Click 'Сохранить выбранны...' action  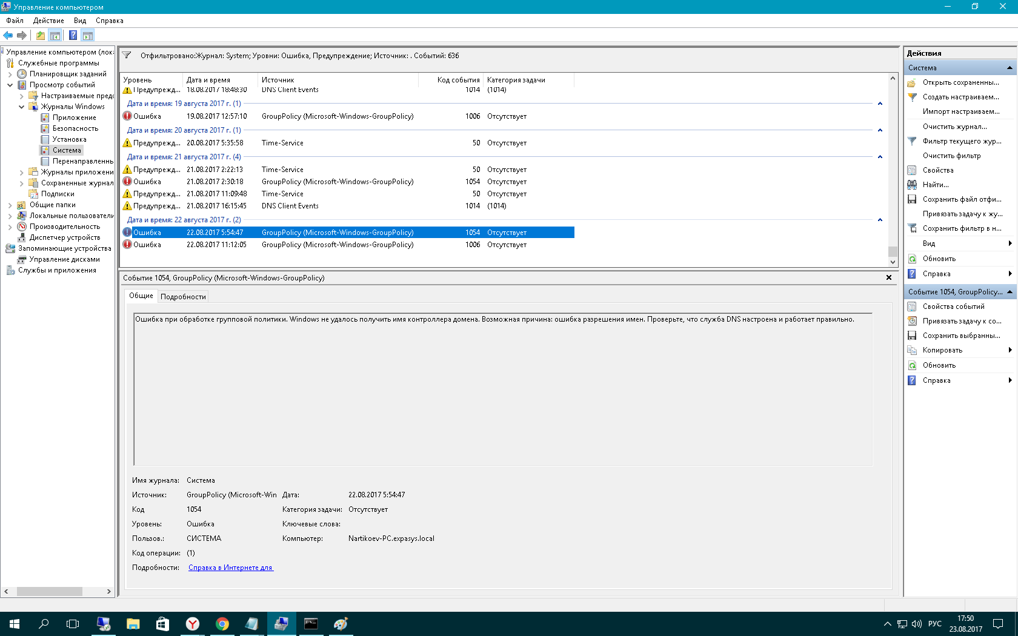(960, 336)
